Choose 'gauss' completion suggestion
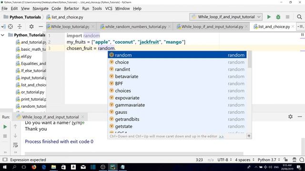Image resolution: width=305 pixels, height=171 pixels. click(x=177, y=112)
